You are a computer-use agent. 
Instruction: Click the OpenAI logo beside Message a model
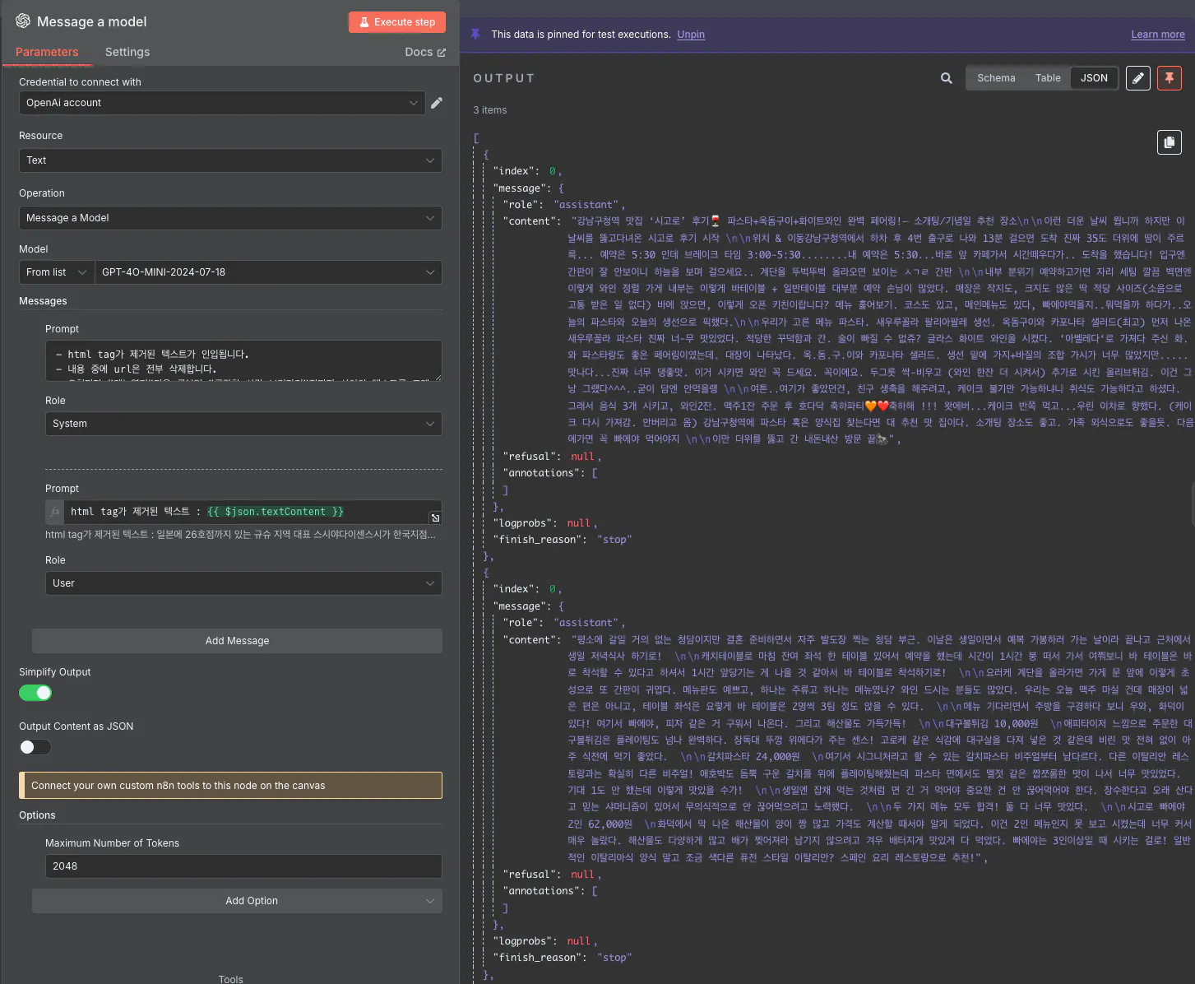pos(23,21)
